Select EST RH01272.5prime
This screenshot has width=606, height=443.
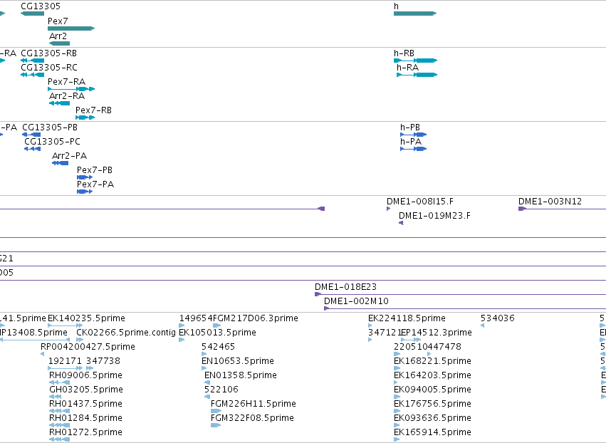[x=60, y=439]
